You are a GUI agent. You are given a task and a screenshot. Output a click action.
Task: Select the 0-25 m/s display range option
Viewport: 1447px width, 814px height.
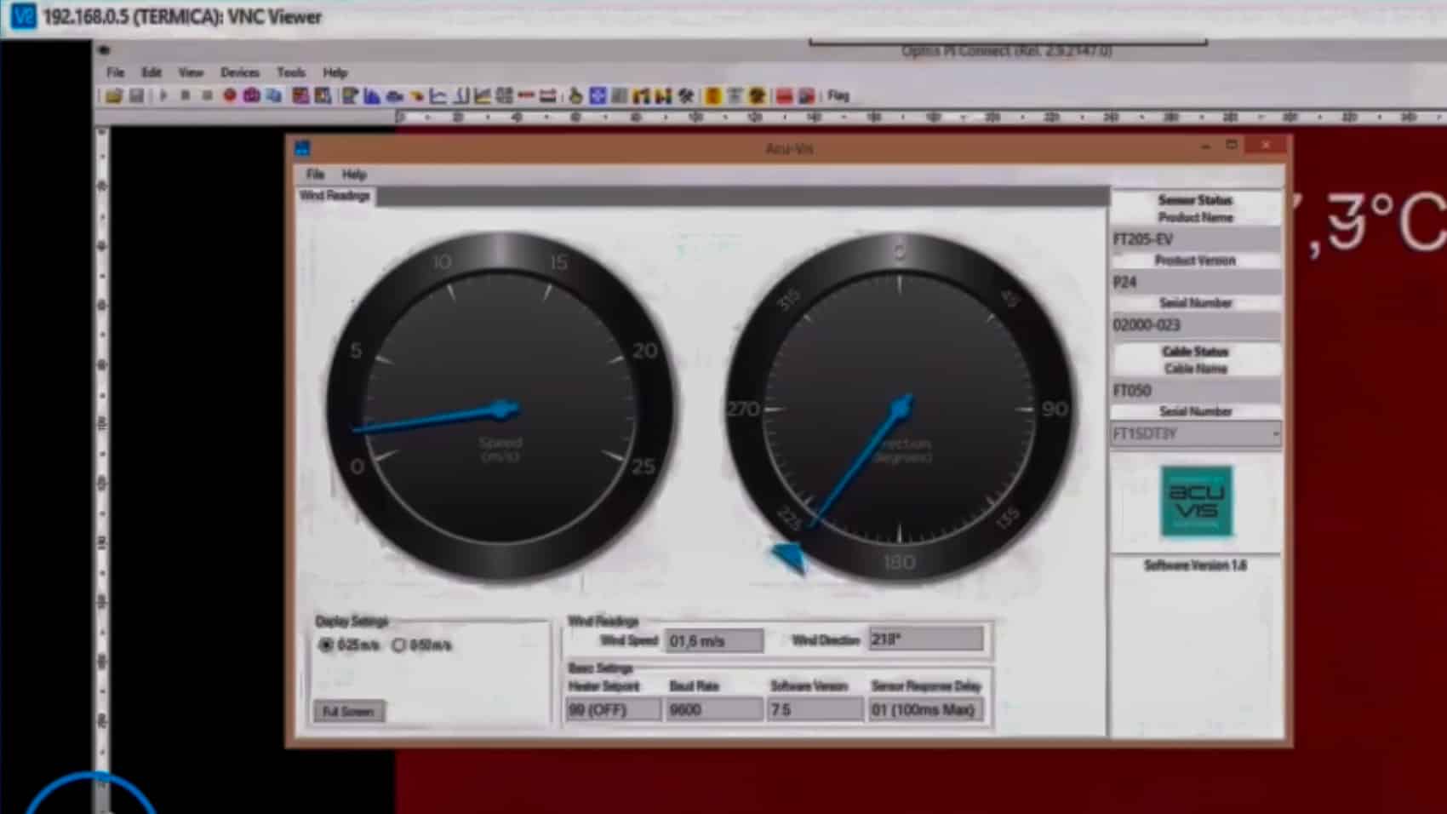point(326,645)
